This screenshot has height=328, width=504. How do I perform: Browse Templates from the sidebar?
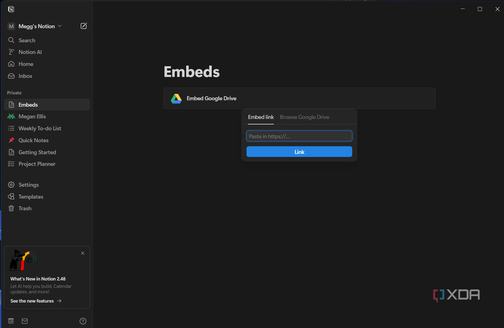coord(47,197)
